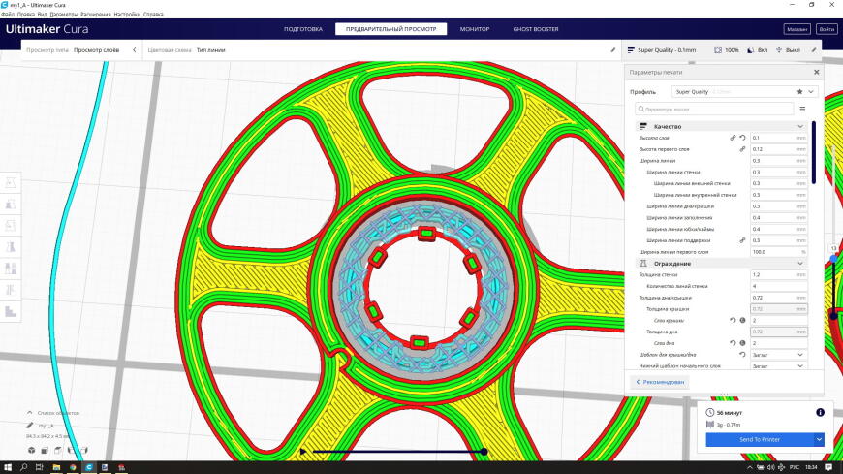Open the Справка menu

(153, 14)
